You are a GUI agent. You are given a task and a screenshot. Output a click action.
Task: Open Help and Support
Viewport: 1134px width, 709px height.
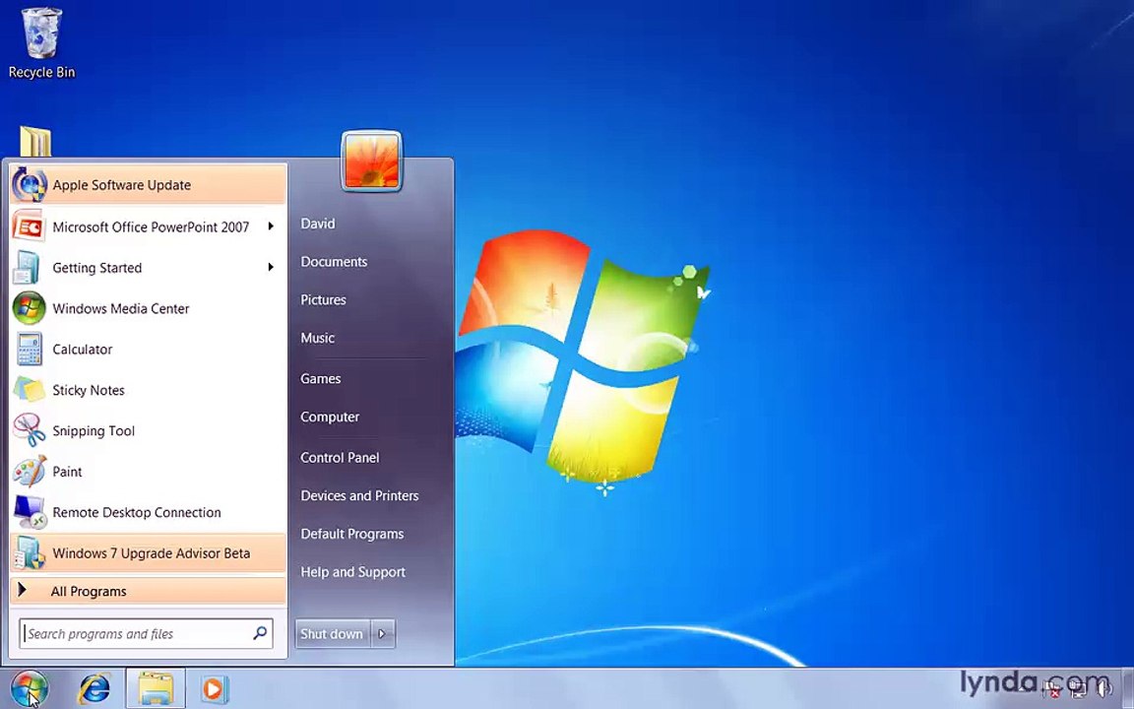point(353,572)
